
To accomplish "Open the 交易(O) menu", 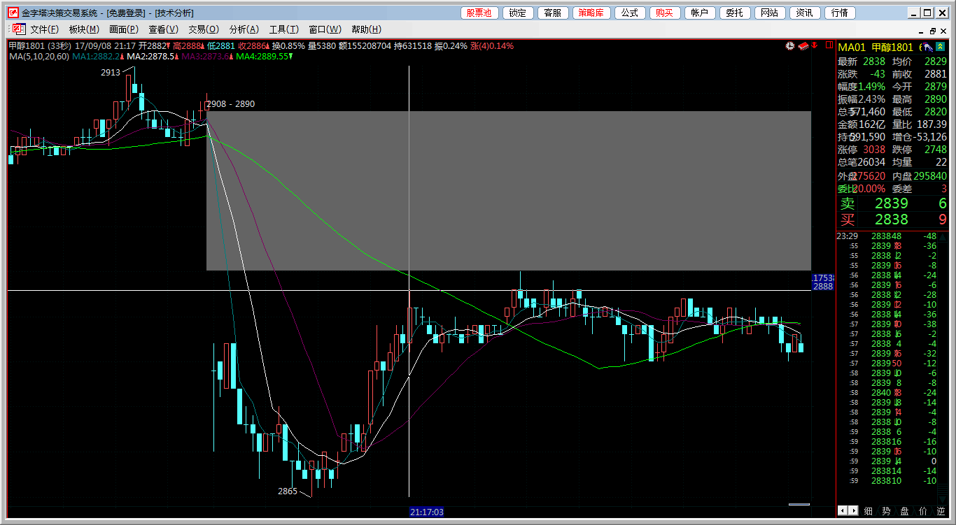I will tap(204, 29).
